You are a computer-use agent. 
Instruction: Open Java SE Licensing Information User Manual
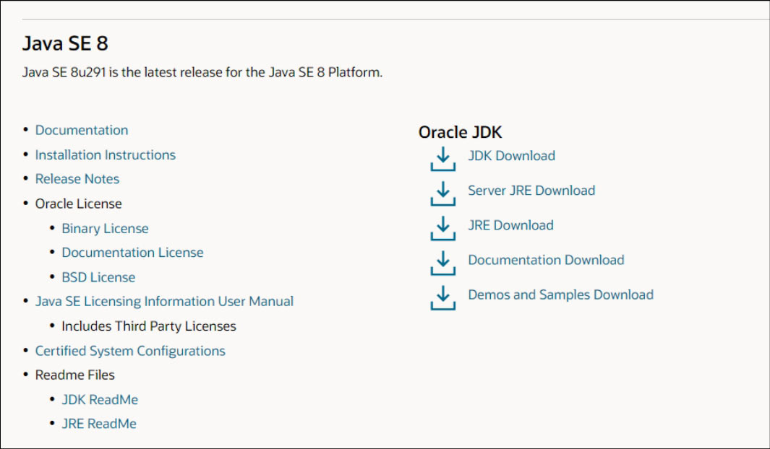(164, 302)
